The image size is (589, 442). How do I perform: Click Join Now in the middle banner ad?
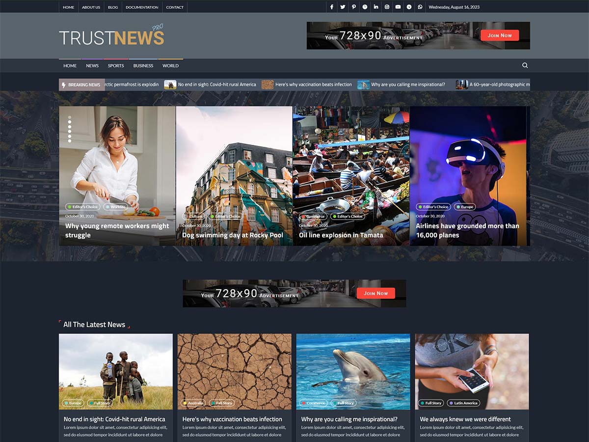(375, 293)
